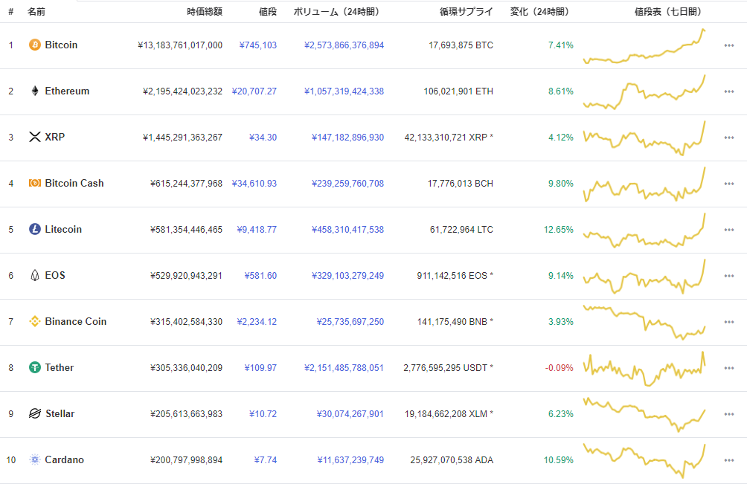Click Litecoin price ¥9,418.77
The height and width of the screenshot is (484, 747).
(x=257, y=230)
